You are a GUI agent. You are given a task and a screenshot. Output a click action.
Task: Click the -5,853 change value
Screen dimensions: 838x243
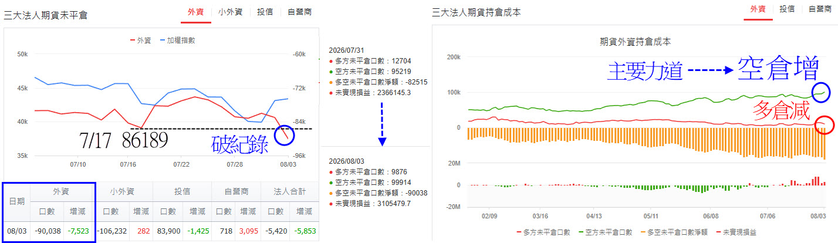(305, 231)
